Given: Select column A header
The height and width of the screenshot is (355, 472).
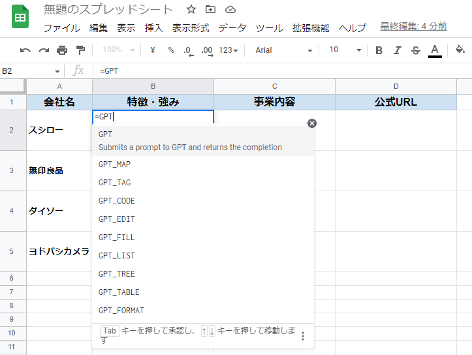Looking at the screenshot, I should click(59, 86).
